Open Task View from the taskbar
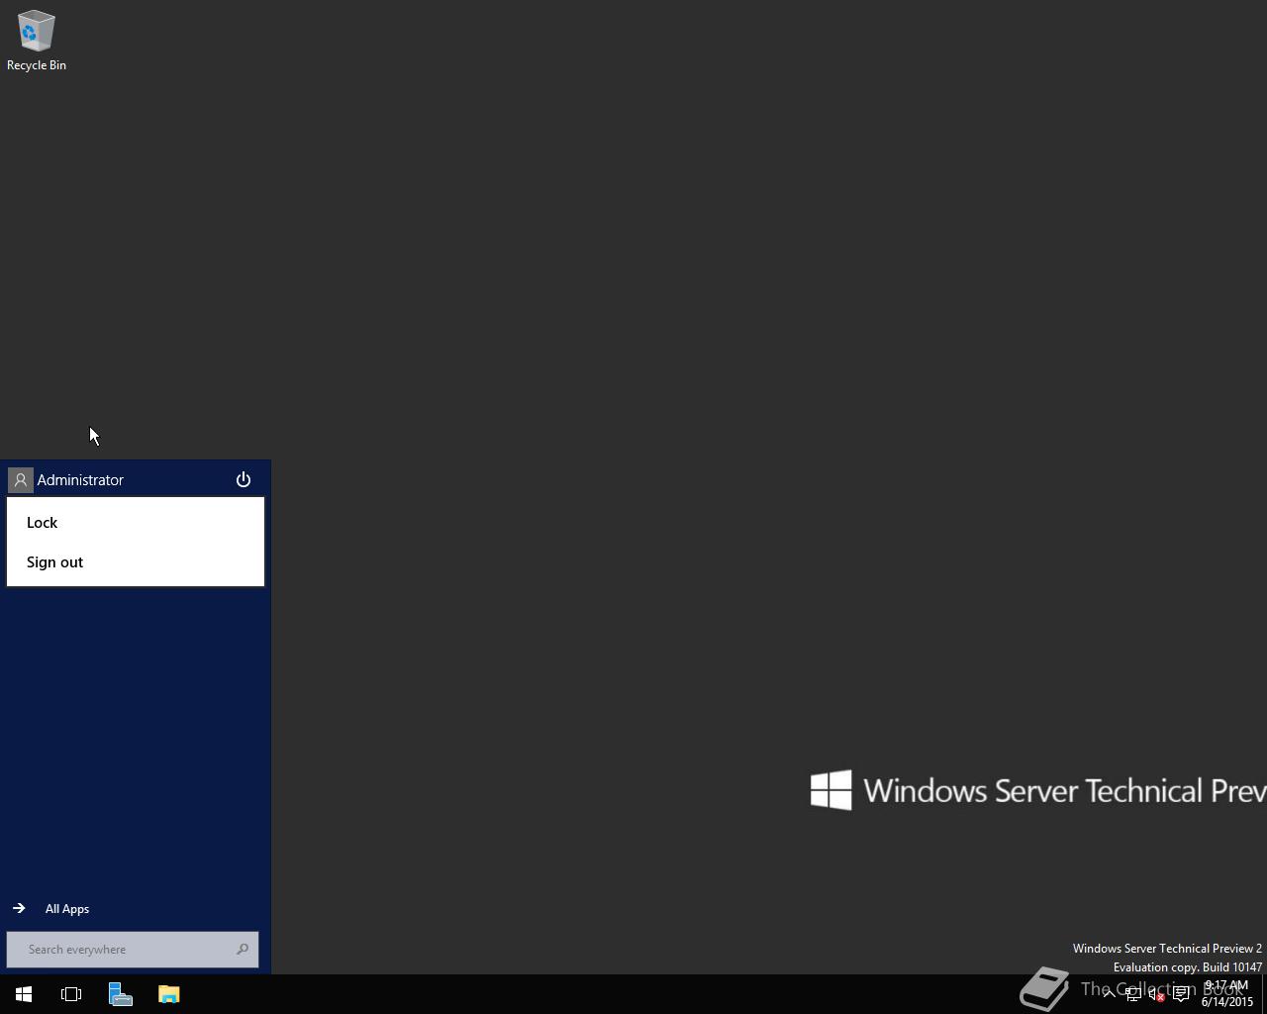This screenshot has height=1014, width=1267. 71,994
